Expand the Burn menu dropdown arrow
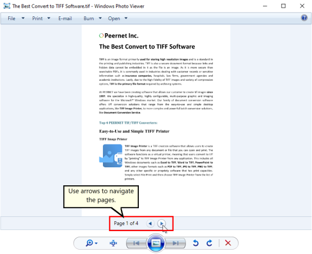 click(100, 18)
